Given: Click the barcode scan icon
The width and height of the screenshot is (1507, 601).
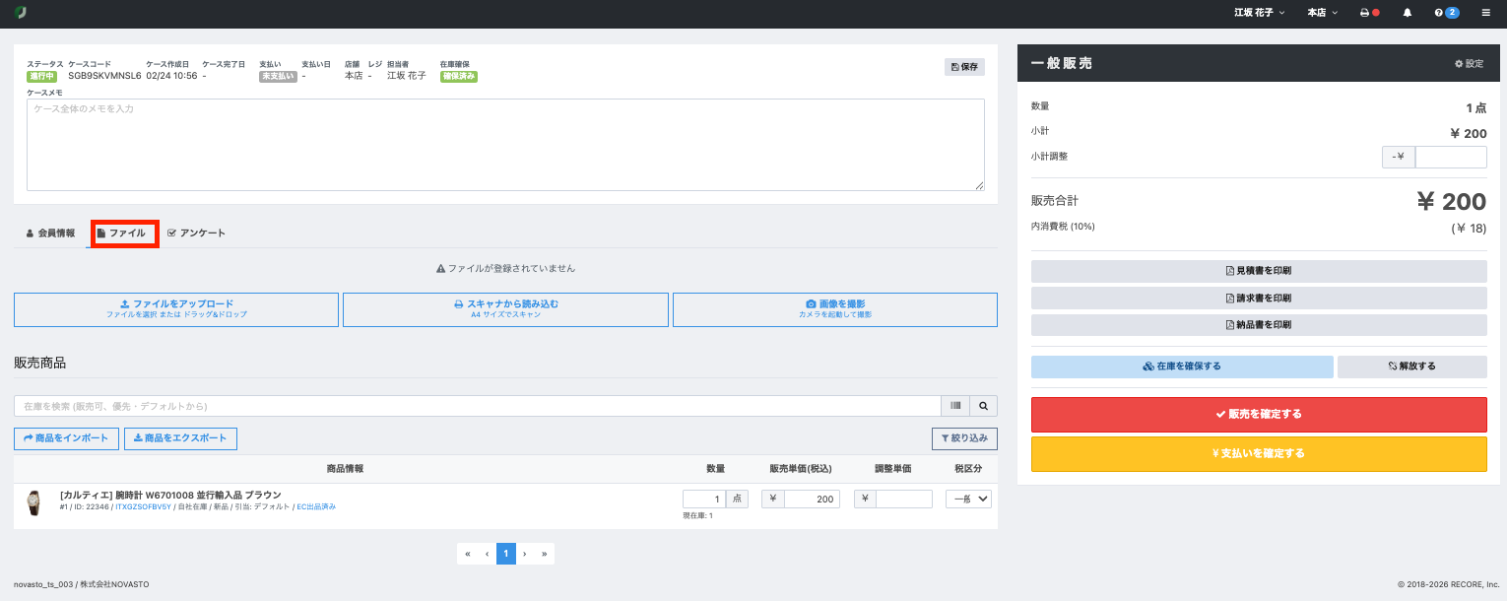Looking at the screenshot, I should coord(955,406).
